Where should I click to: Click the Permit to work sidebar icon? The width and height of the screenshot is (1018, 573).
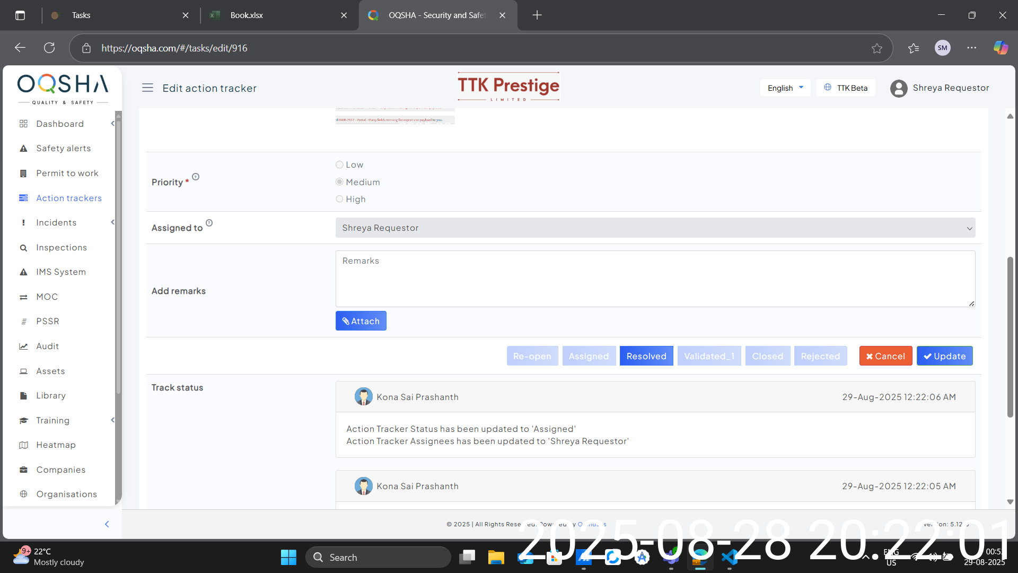pos(23,173)
